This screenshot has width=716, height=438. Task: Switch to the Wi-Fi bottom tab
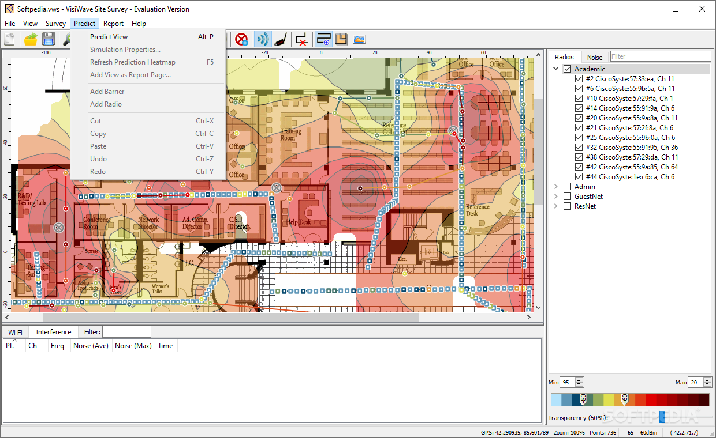tap(16, 333)
